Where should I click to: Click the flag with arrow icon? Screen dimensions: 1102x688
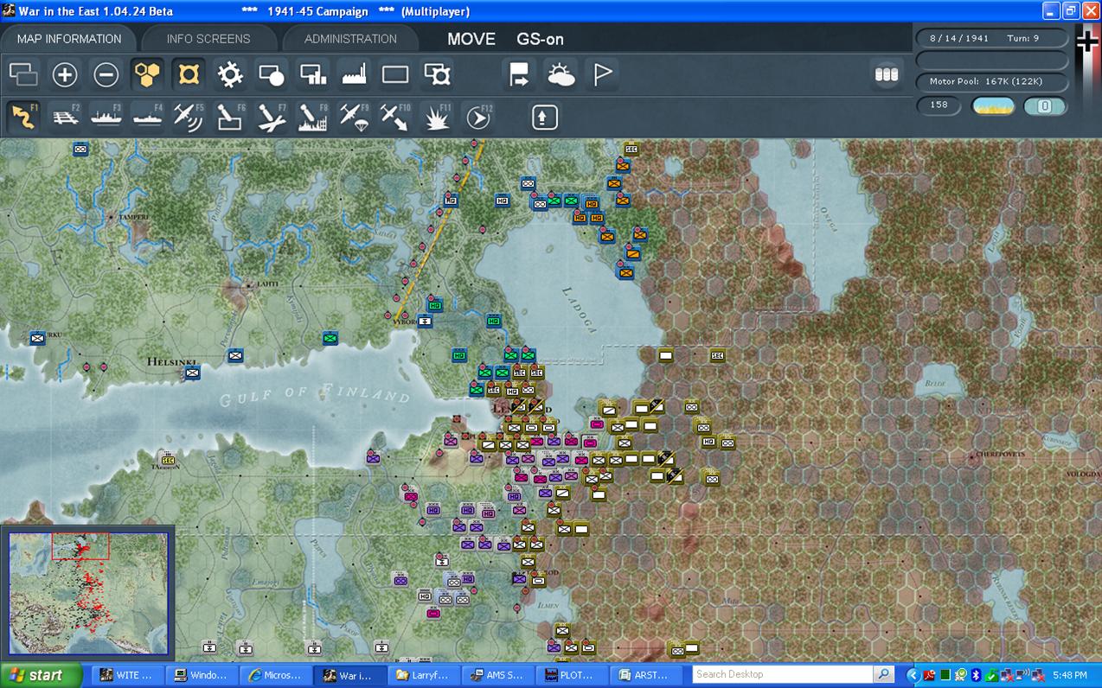point(519,75)
